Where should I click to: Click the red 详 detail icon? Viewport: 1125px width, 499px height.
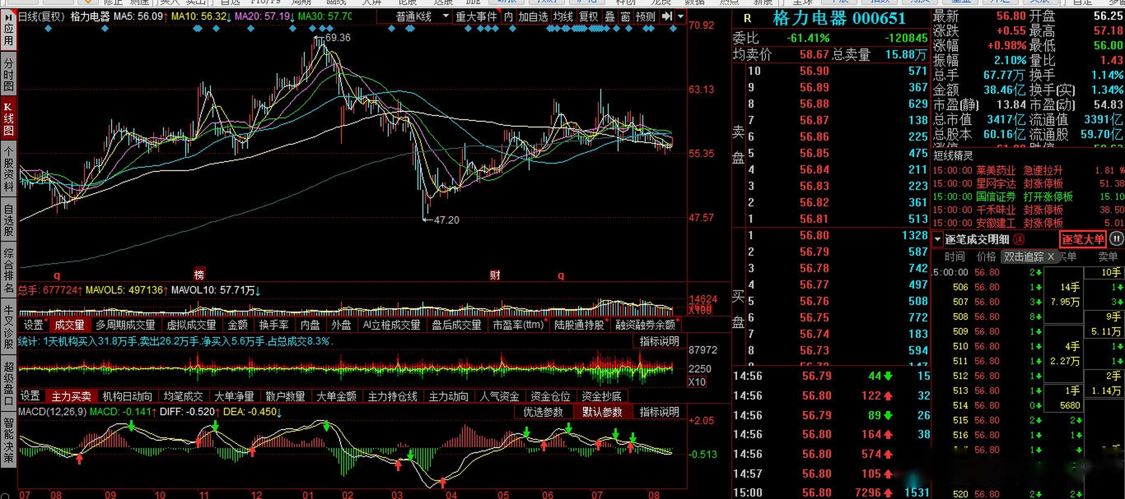(1019, 239)
